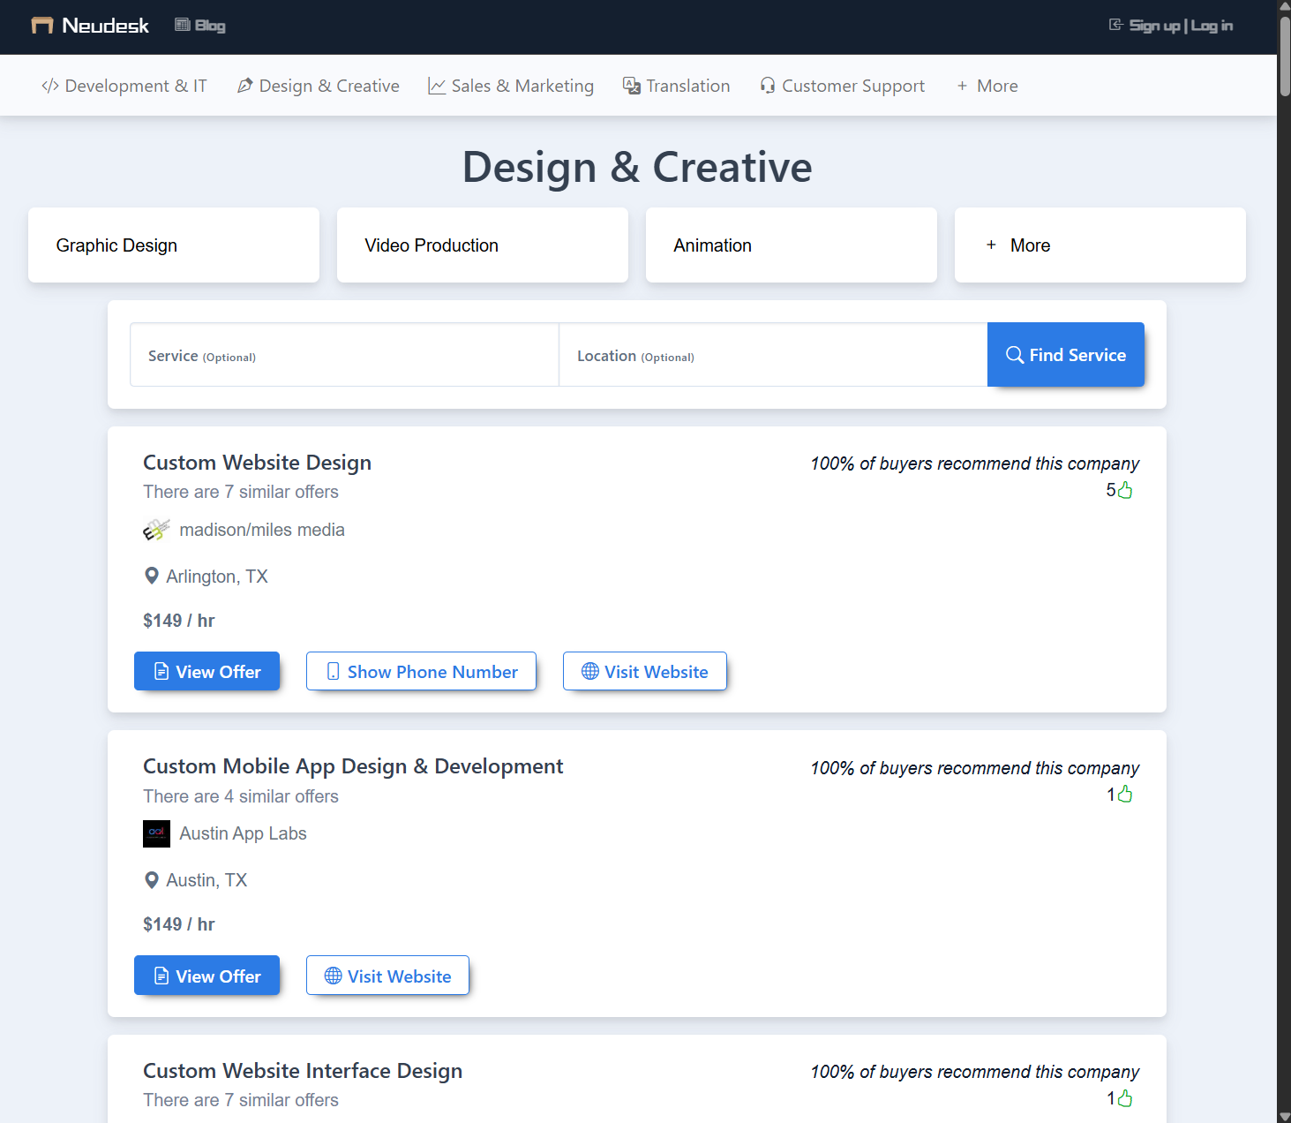Screen dimensions: 1291x1123
Task: Select the Design & Creative pen icon
Action: coord(244,85)
